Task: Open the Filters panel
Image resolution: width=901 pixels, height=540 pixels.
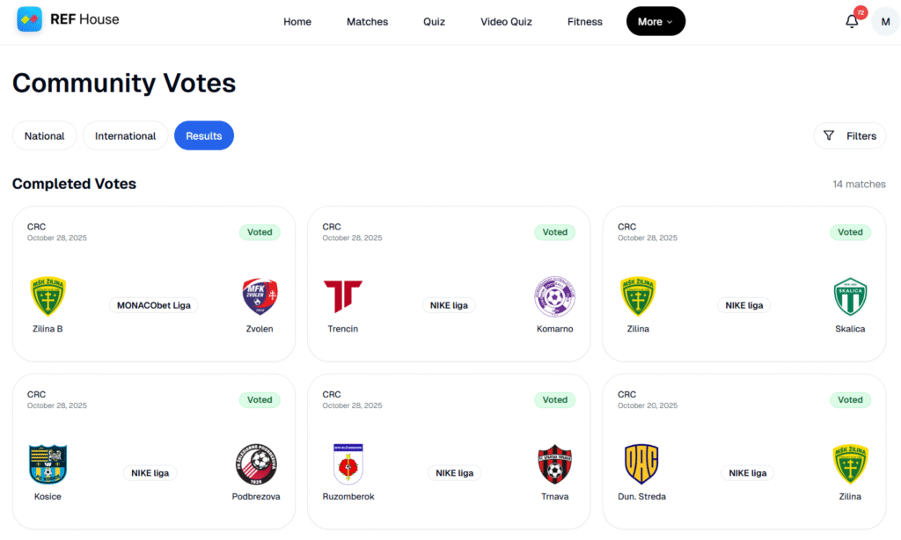Action: pyautogui.click(x=850, y=136)
